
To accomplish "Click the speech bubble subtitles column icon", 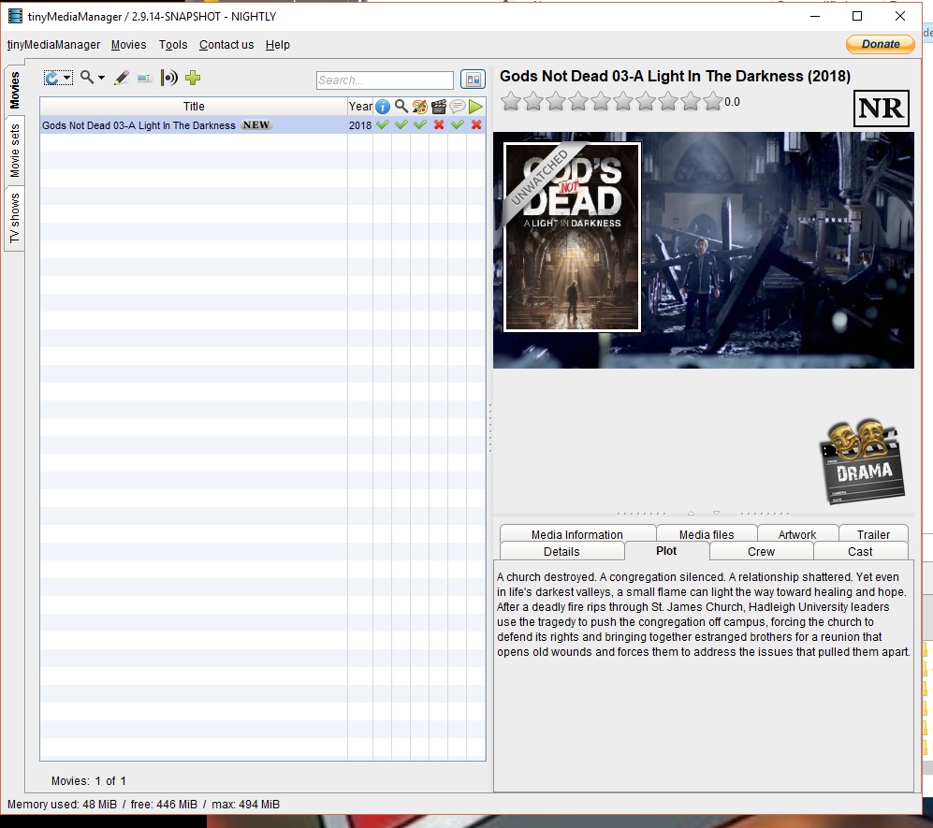I will (457, 107).
